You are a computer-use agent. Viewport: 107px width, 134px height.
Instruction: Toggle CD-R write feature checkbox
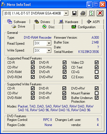33,88
